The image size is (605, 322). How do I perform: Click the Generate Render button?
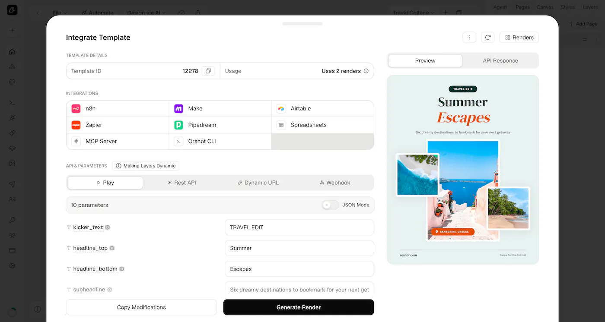pos(299,307)
